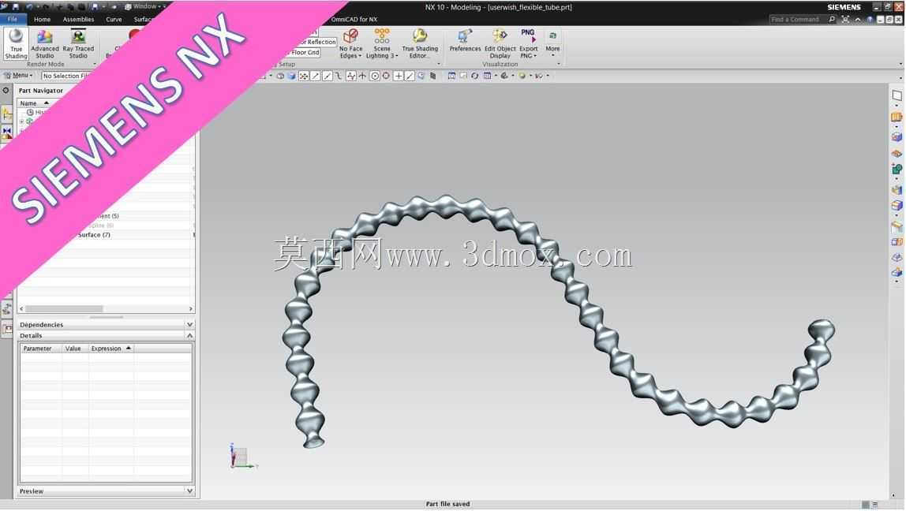Viewport: 906px width, 511px height.
Task: Open Export PNG dropdown
Action: [528, 44]
